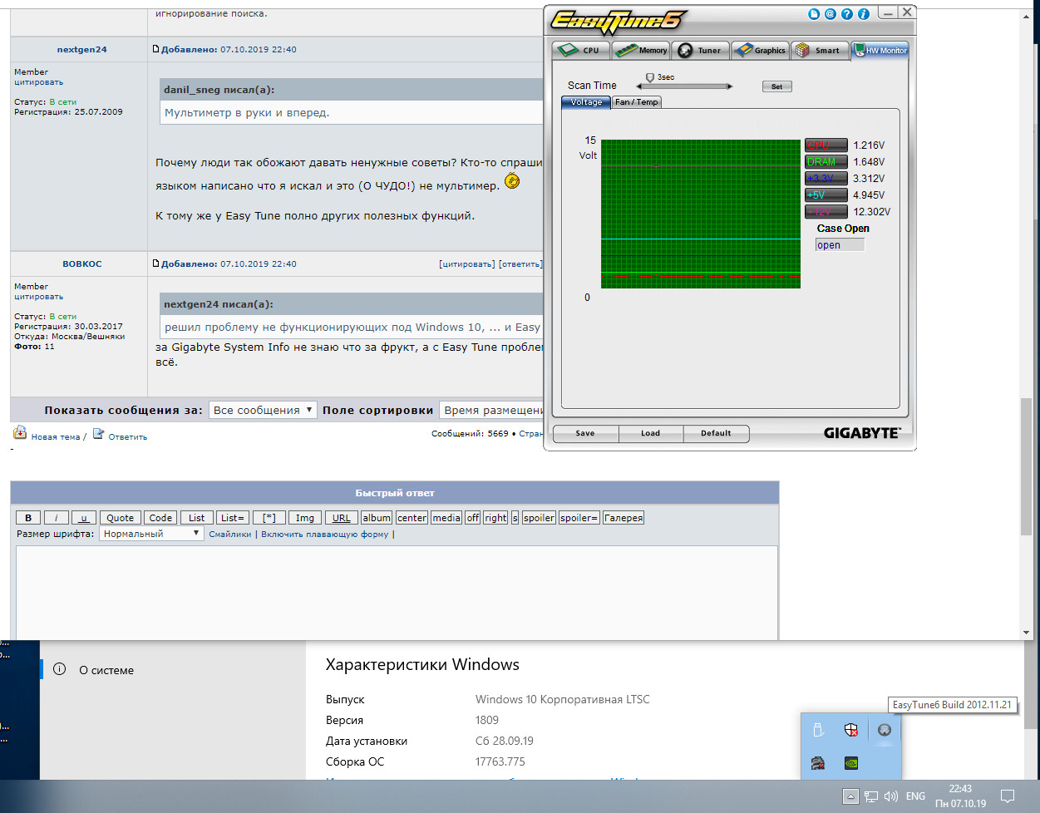Click the Смайлики link

(x=230, y=534)
